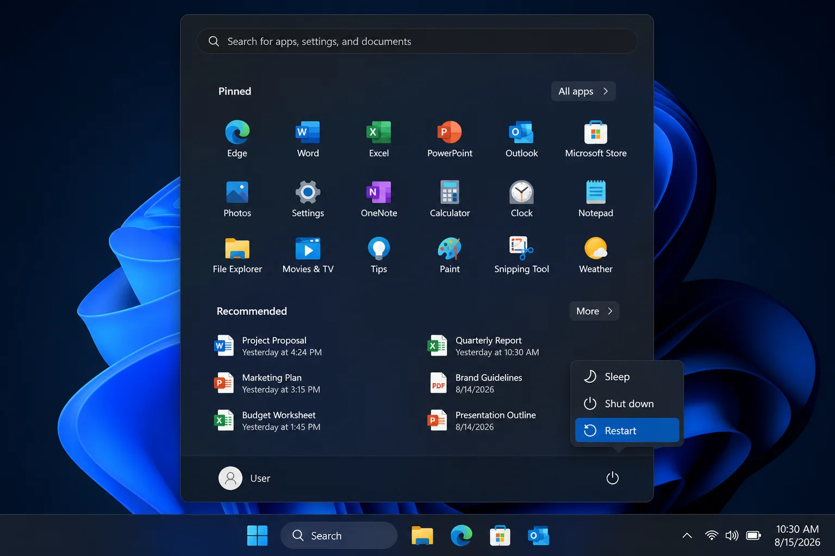The image size is (835, 556).
Task: Click the Wi-Fi network tray icon
Action: [711, 536]
